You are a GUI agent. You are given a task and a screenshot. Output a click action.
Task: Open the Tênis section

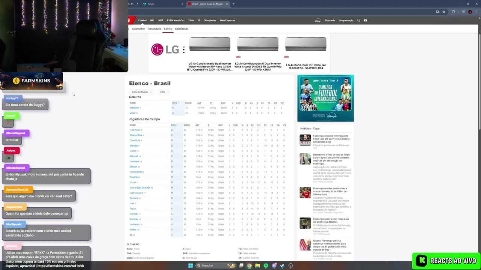[x=191, y=20]
